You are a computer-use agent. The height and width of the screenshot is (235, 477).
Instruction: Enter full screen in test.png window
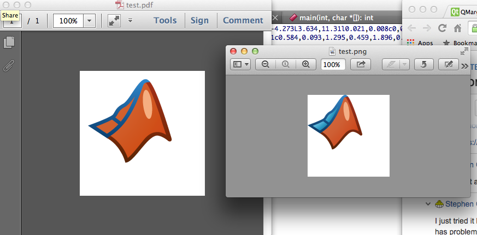coord(464,52)
